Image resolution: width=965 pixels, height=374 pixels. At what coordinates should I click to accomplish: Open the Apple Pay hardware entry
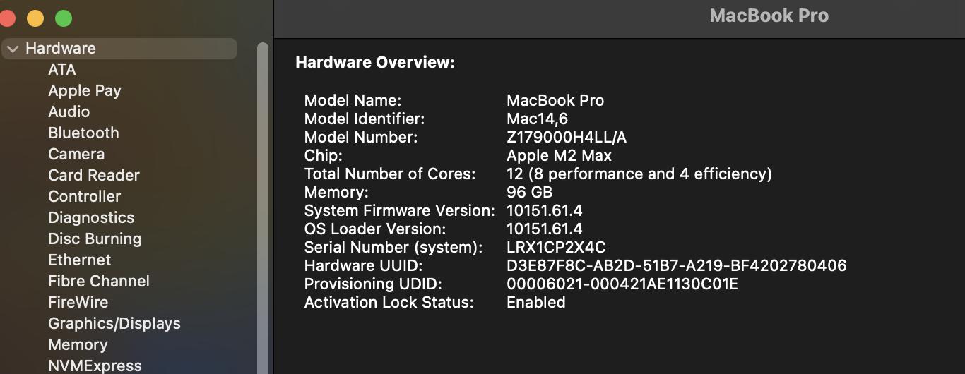(x=85, y=91)
